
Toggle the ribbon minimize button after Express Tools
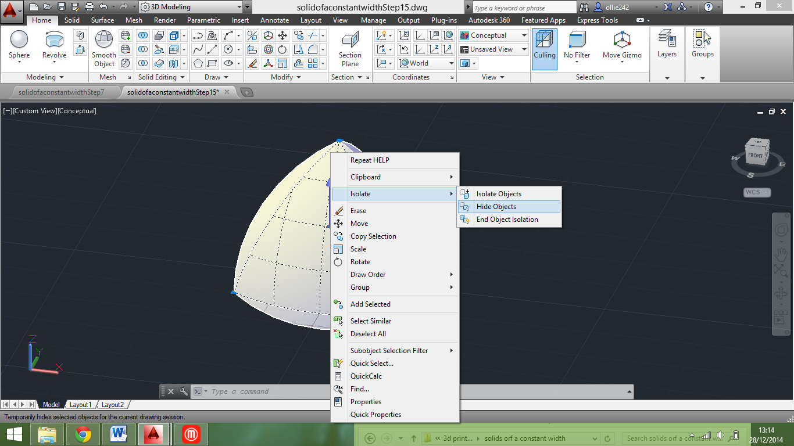[x=641, y=20]
